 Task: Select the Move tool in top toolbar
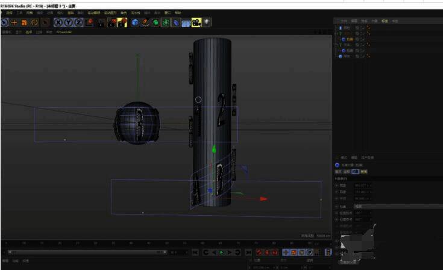click(14, 22)
